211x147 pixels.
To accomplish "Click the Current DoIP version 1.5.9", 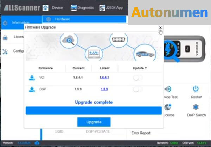I will (78, 89).
